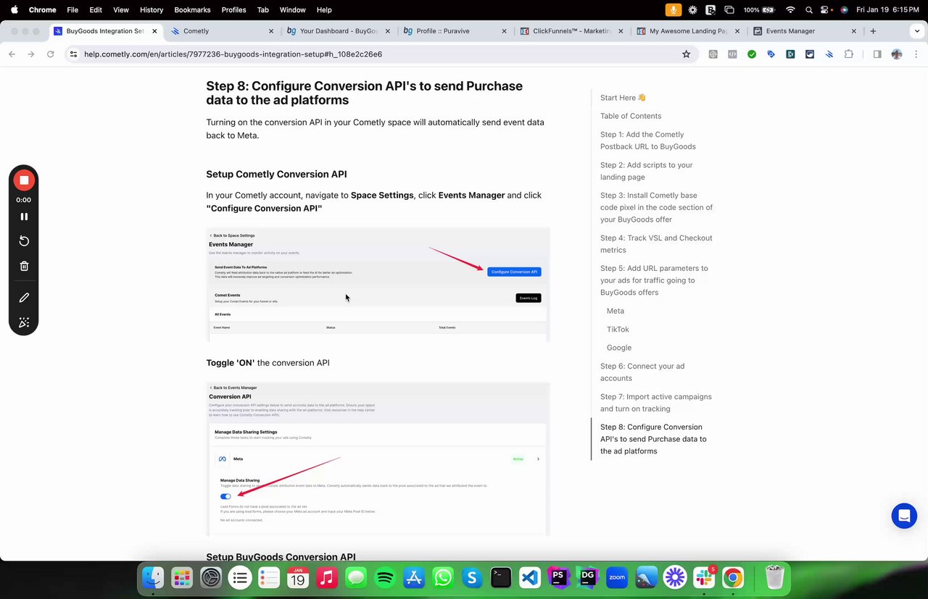Switch to the Cometly tab

coord(223,31)
